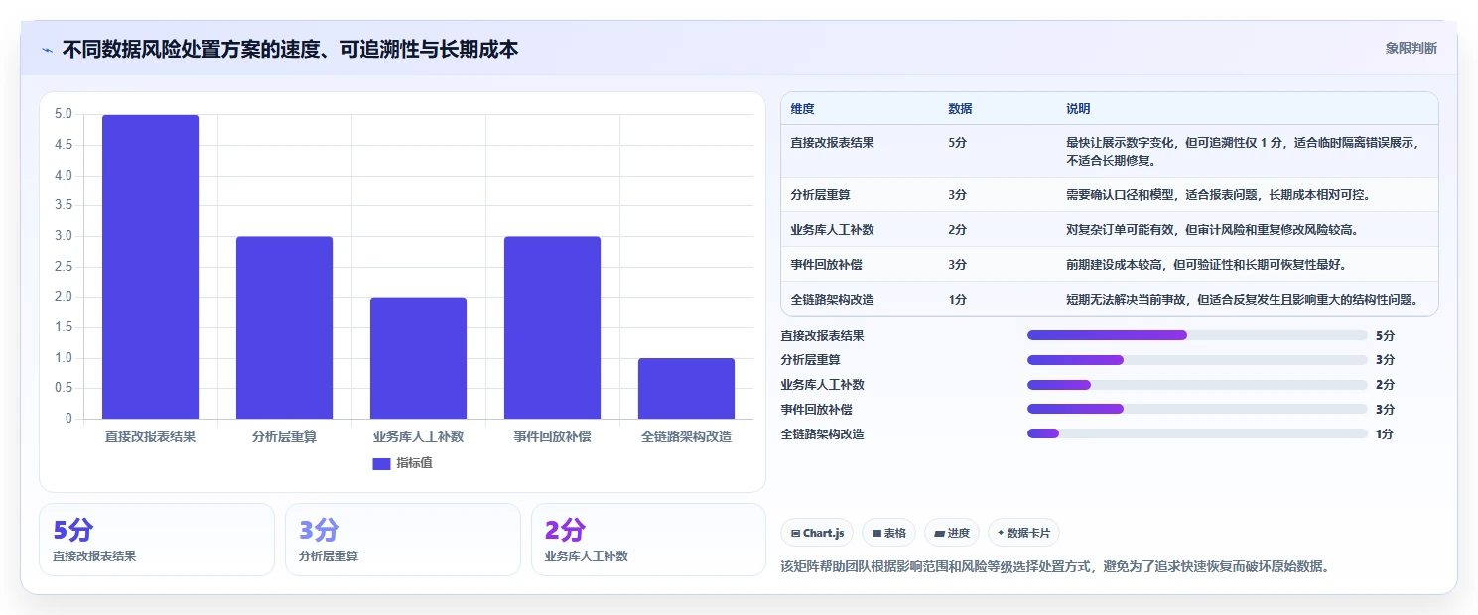This screenshot has width=1478, height=615.
Task: Click the 事件回放补偿 label in the progress list
Action: (817, 410)
